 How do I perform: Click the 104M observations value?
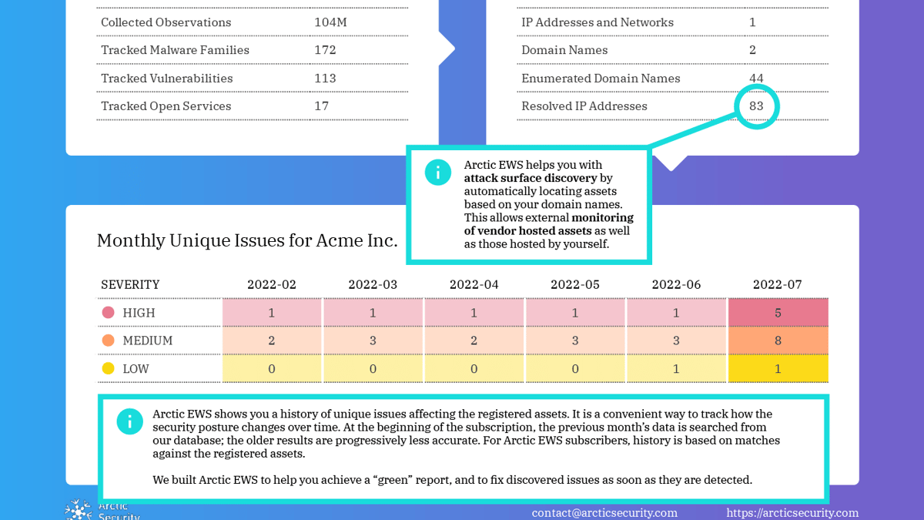[330, 22]
